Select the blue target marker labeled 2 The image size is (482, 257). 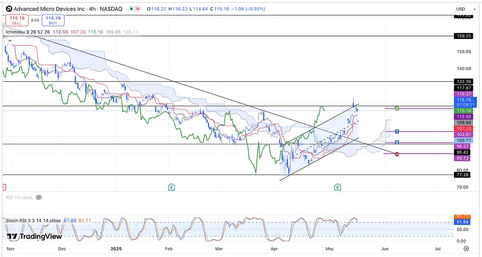pyautogui.click(x=397, y=143)
